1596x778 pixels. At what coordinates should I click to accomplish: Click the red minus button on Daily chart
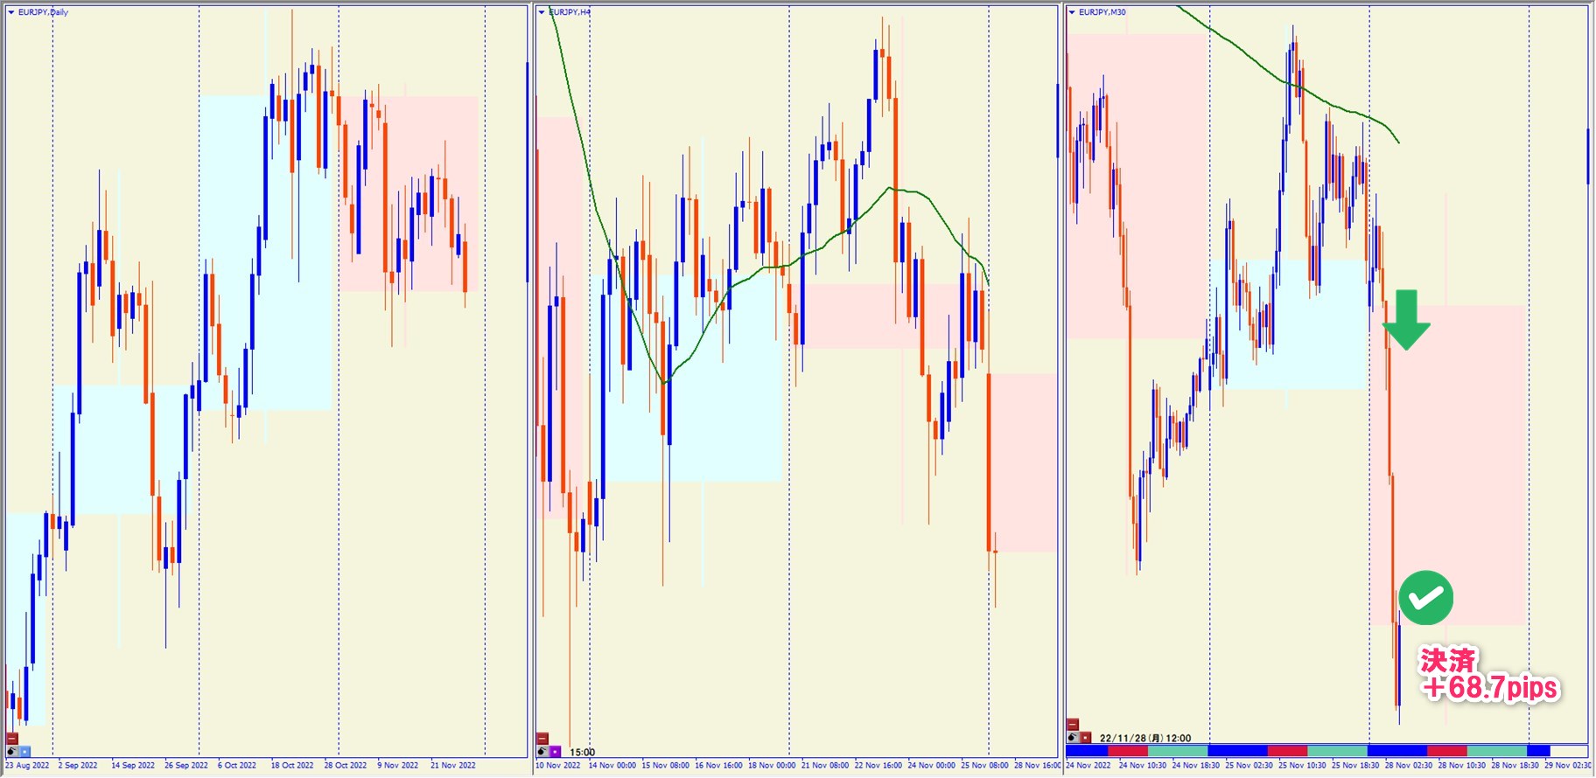[12, 739]
